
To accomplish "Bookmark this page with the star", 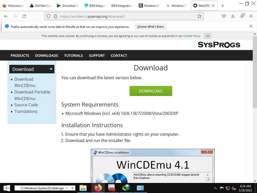I will click(x=200, y=16).
